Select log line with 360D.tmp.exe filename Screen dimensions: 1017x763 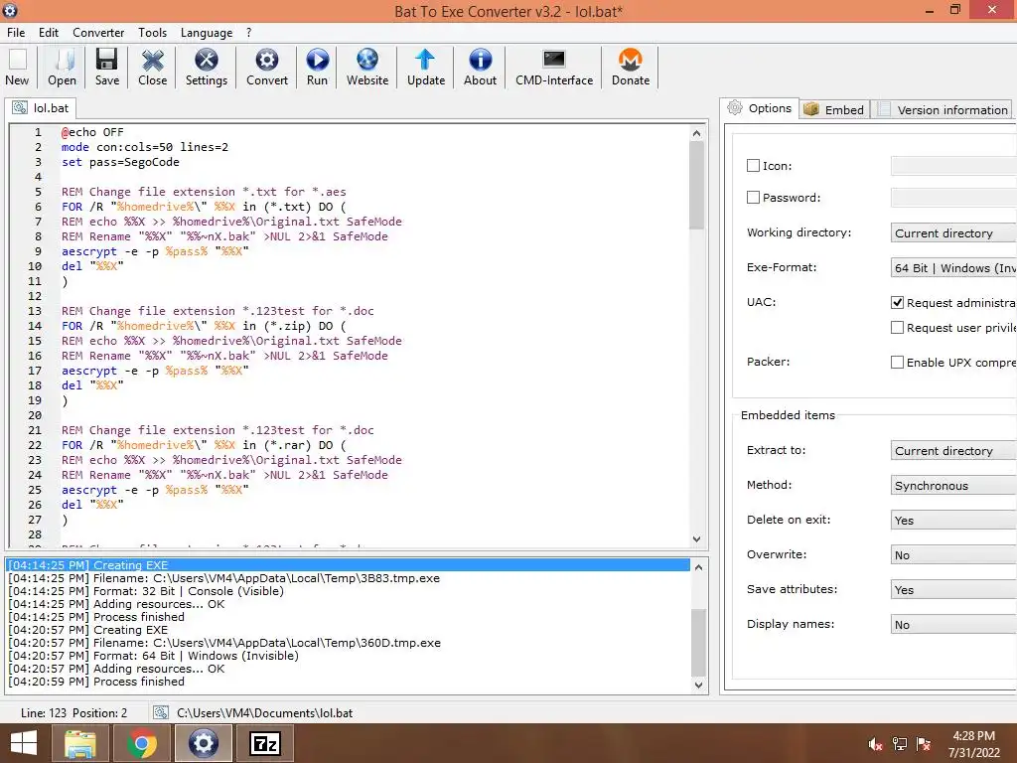[x=224, y=643]
